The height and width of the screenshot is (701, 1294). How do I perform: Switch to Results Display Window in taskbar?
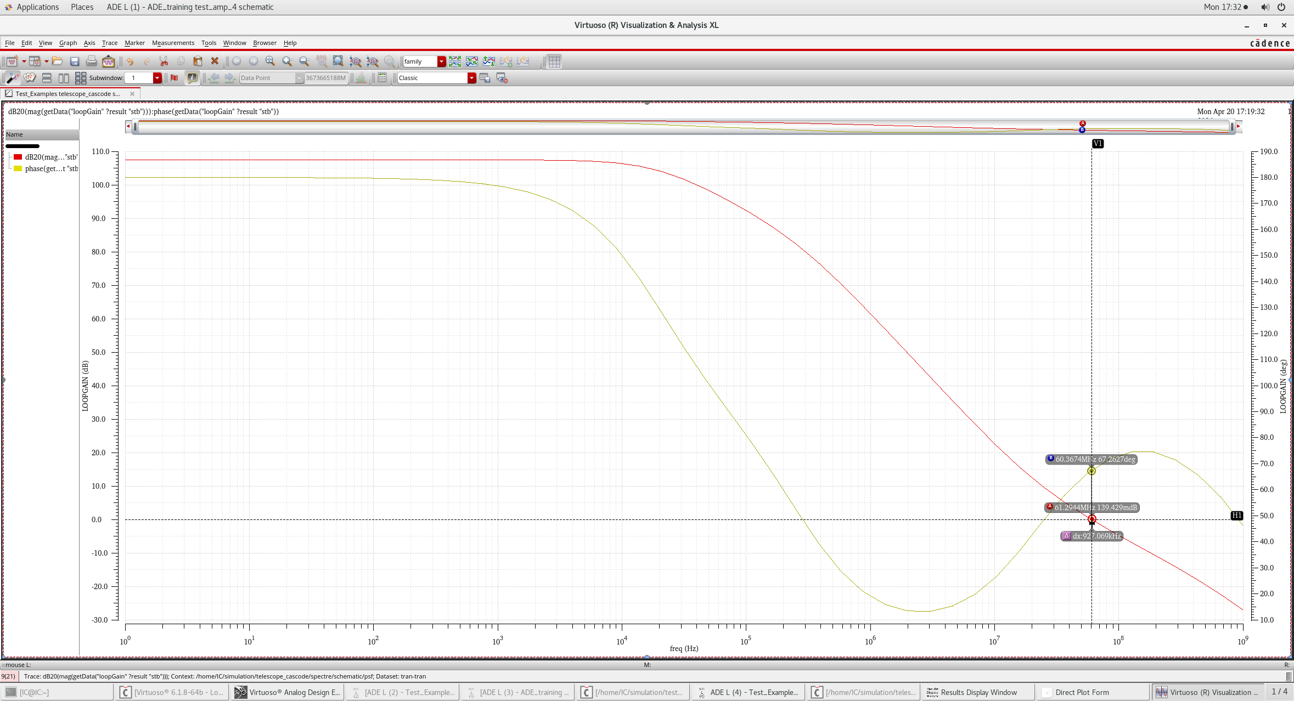pos(978,692)
